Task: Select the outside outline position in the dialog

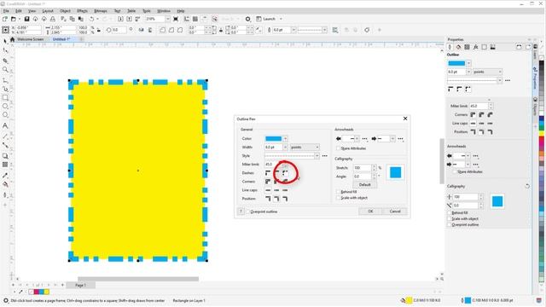Action: (268, 199)
